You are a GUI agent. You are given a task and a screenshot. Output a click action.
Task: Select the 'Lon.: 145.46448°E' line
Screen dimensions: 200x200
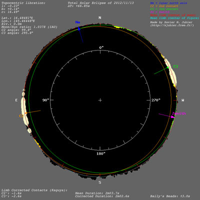[18, 21]
